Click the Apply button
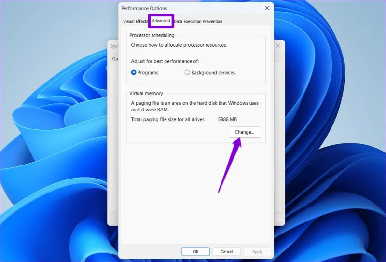 pyautogui.click(x=257, y=252)
